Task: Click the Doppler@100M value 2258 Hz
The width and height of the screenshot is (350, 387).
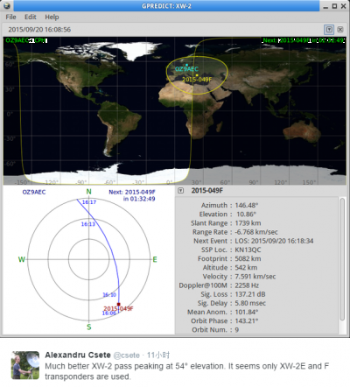Action: coord(247,285)
